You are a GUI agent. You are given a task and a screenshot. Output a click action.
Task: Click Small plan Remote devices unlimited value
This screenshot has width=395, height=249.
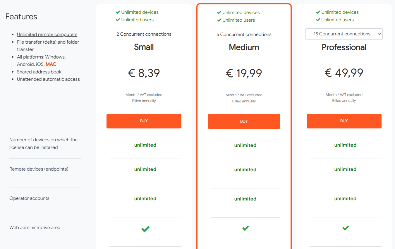(145, 169)
